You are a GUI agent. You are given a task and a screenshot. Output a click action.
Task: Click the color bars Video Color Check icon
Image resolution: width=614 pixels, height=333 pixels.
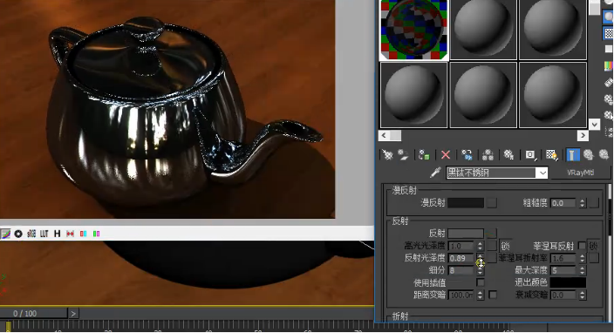point(609,66)
